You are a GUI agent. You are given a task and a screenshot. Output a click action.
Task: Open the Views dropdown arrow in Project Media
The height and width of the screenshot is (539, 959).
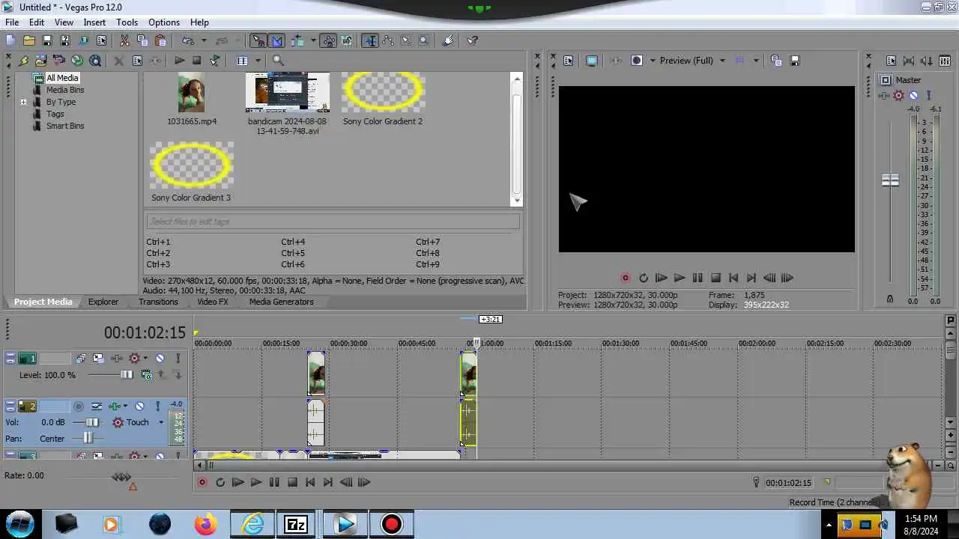coord(258,61)
